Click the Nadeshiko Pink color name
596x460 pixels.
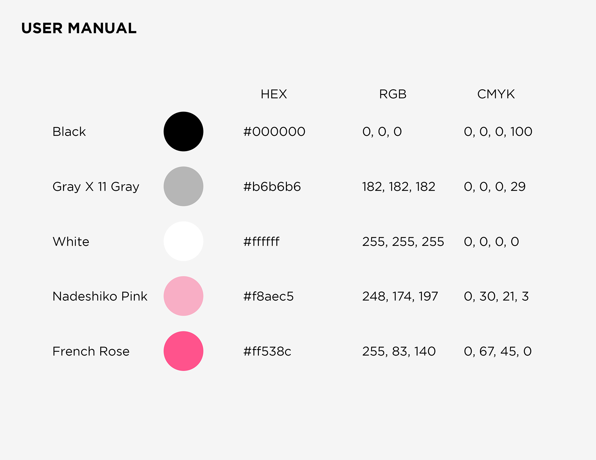100,296
